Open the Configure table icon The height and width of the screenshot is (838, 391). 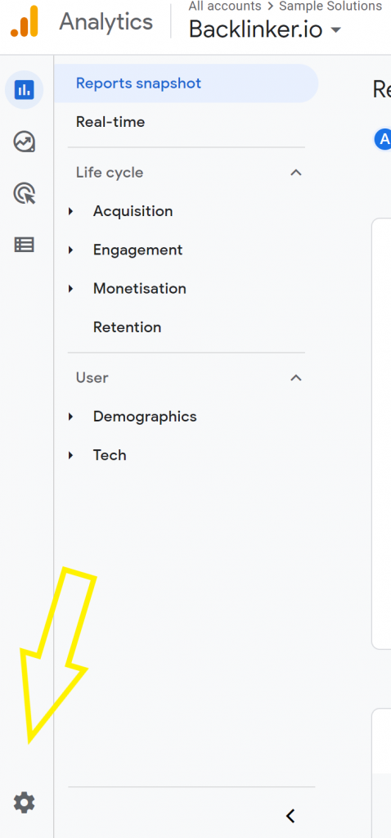[x=24, y=245]
